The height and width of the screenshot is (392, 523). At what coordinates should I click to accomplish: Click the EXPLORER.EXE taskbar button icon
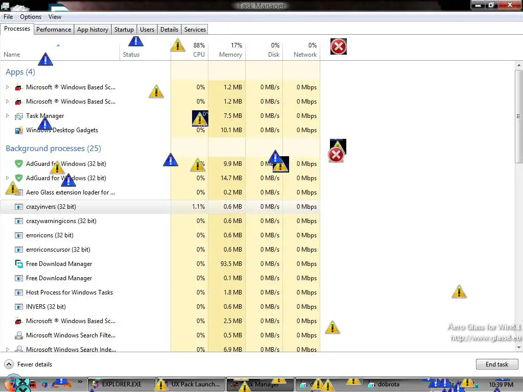(96, 384)
